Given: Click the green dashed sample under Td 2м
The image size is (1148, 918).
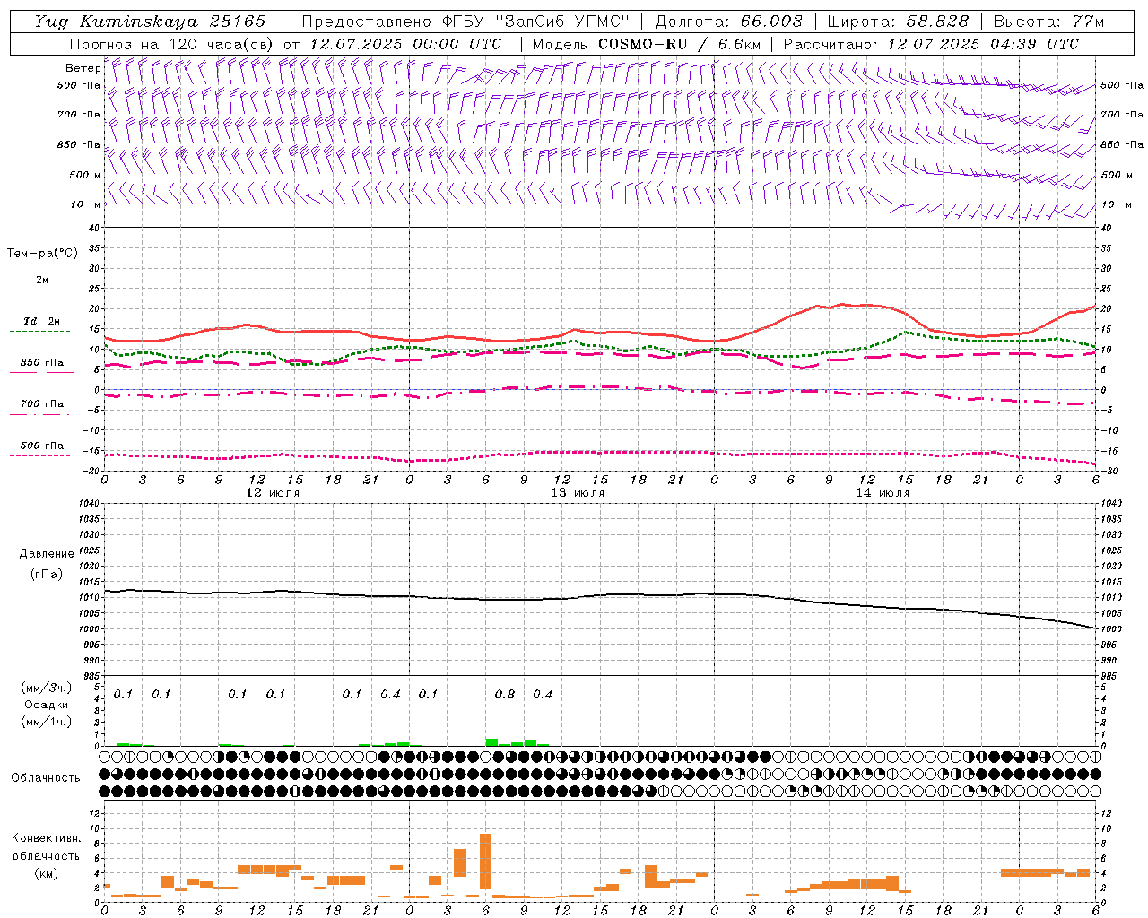Looking at the screenshot, I should pos(39,331).
